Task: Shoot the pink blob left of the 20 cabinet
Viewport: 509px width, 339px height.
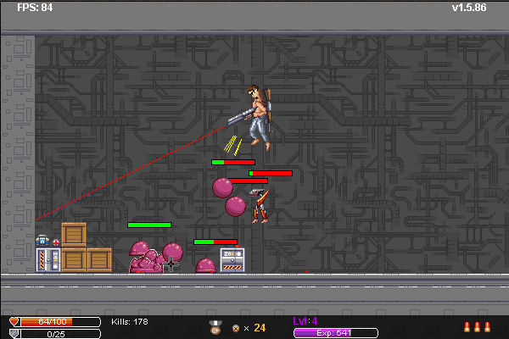Action: pos(205,265)
